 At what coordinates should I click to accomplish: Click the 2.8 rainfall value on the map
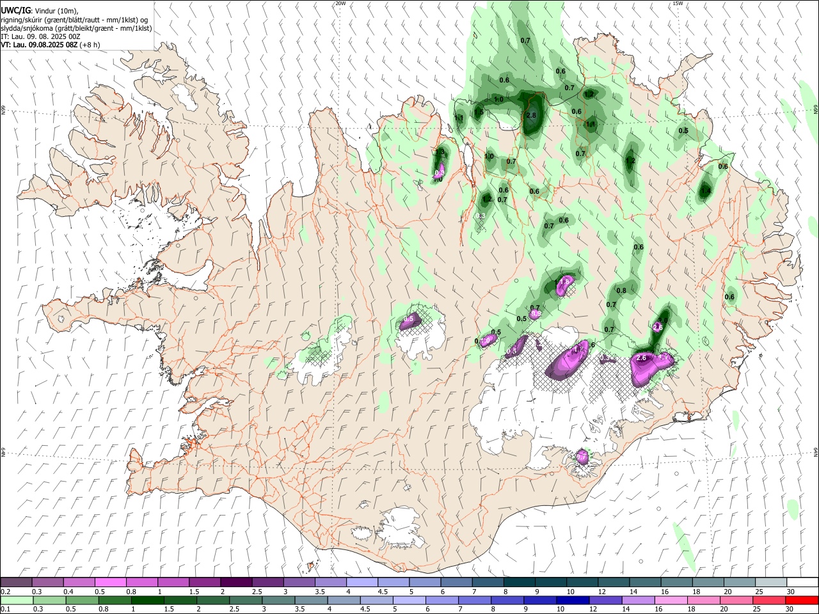[x=530, y=115]
